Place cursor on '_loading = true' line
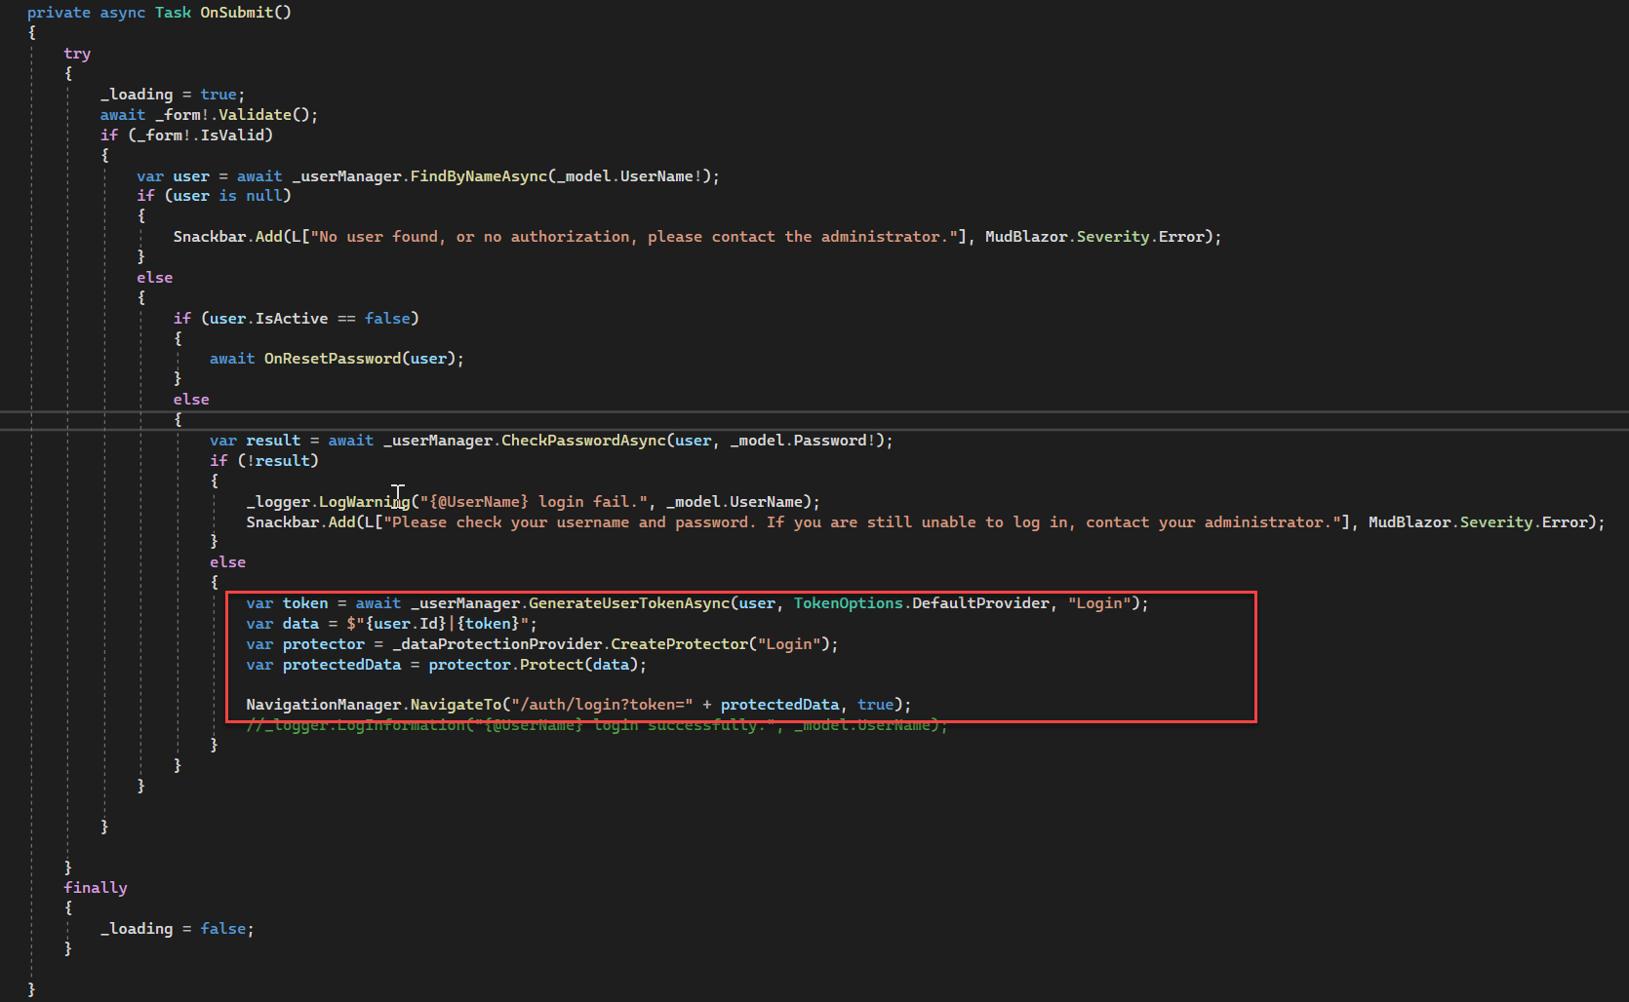 (173, 95)
